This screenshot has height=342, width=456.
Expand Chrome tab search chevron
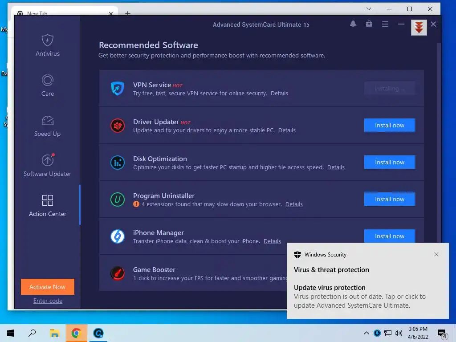(x=369, y=9)
